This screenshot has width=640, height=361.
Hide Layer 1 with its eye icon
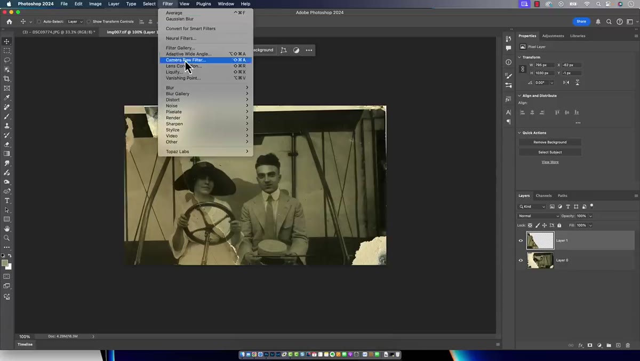(521, 240)
